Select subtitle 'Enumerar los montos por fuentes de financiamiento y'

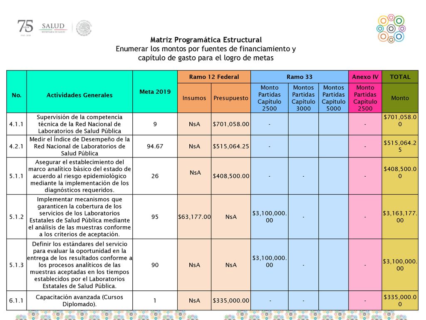click(x=206, y=49)
